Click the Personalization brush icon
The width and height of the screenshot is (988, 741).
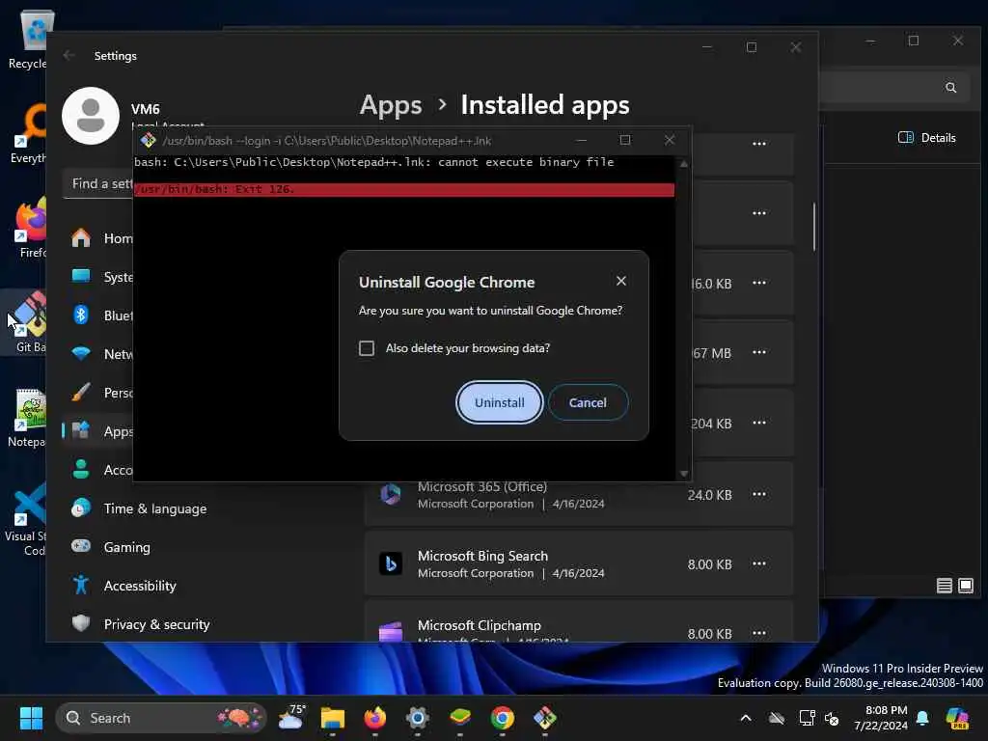point(81,392)
